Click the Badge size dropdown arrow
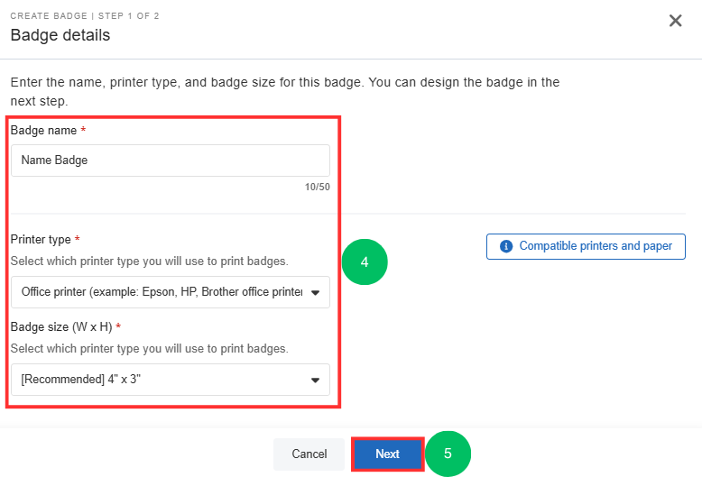 [315, 380]
